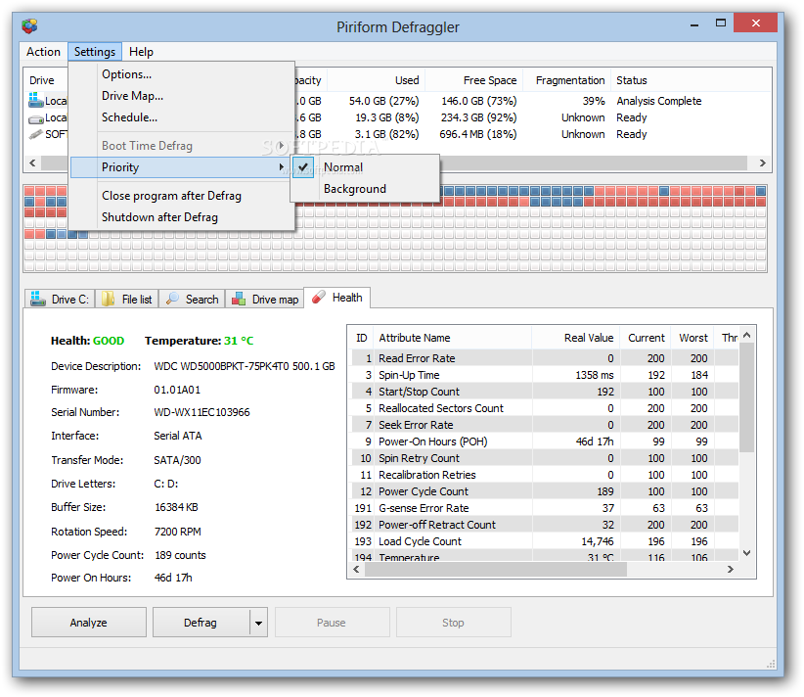The width and height of the screenshot is (804, 697).
Task: Select the Start/Stop Count row
Action: point(545,392)
